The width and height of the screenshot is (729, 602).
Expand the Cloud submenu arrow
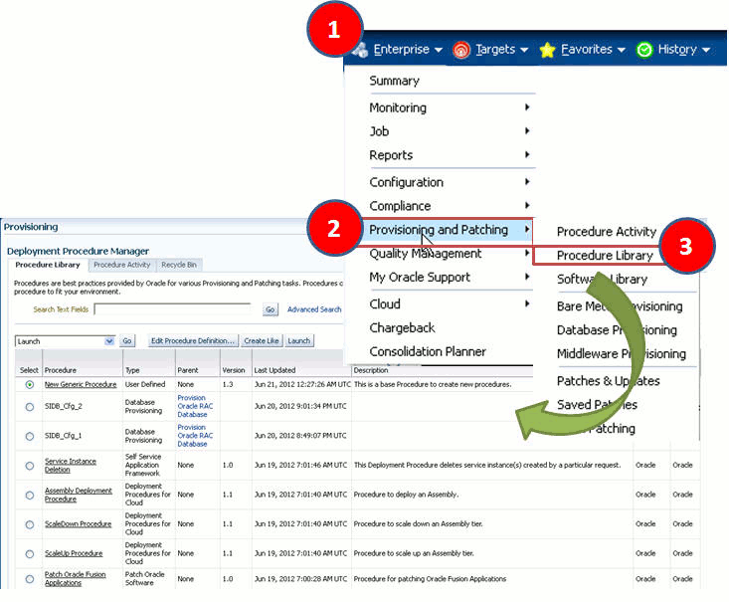pyautogui.click(x=527, y=303)
